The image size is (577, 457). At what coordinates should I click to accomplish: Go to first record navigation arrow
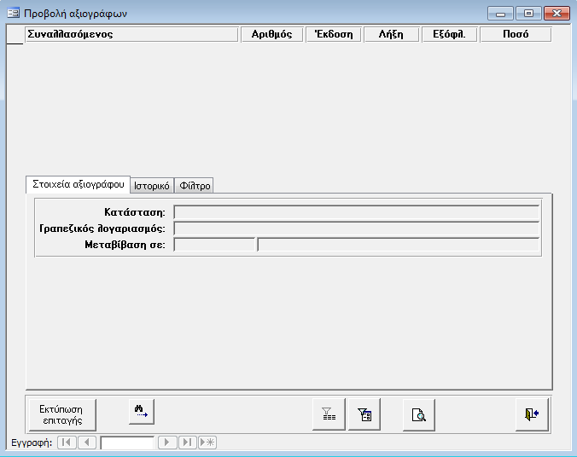pyautogui.click(x=67, y=443)
